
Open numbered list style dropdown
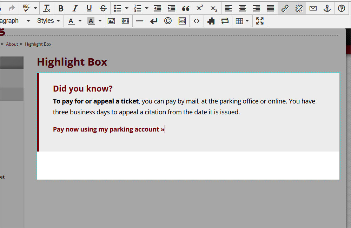click(147, 8)
